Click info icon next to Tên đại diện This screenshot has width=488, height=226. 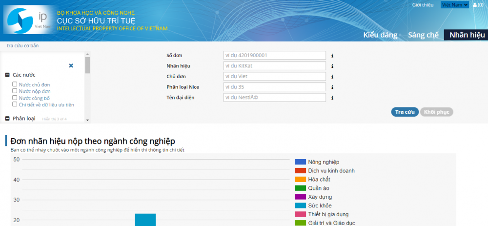[x=332, y=98]
